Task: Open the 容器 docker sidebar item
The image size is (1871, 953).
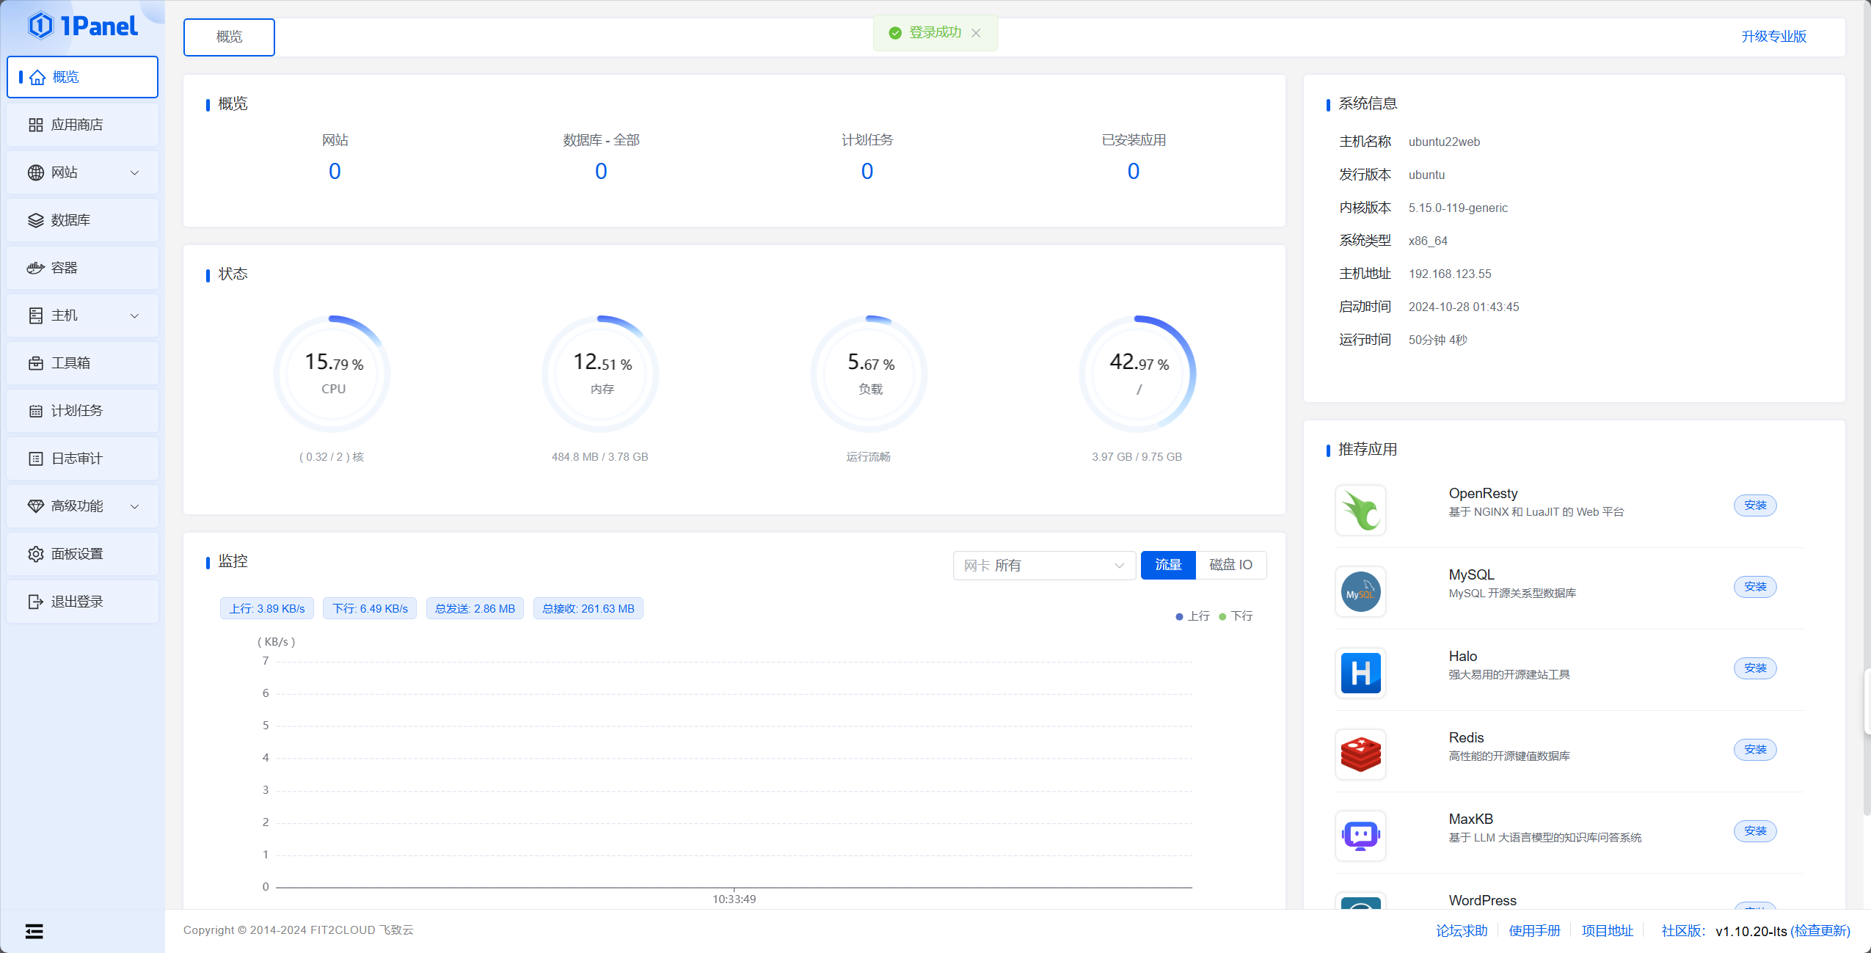Action: 82,268
